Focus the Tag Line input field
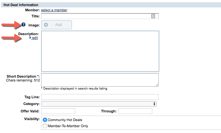Viewport: 221px width, 133px height. pyautogui.click(x=100, y=97)
